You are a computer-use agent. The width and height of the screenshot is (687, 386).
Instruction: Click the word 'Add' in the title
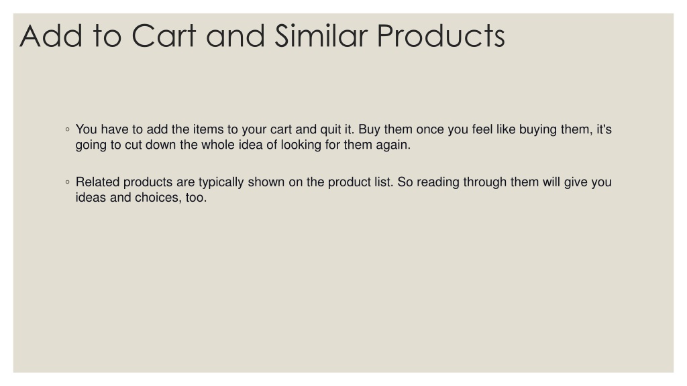tap(51, 36)
